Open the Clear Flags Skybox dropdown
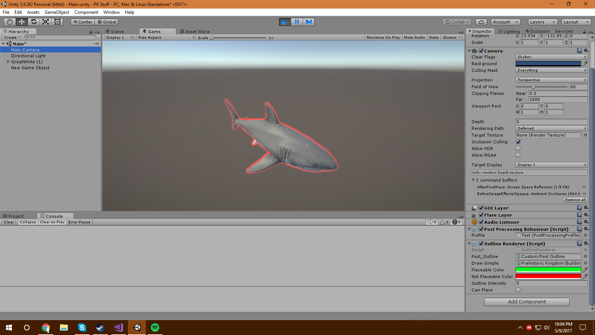595x335 pixels. (x=551, y=57)
